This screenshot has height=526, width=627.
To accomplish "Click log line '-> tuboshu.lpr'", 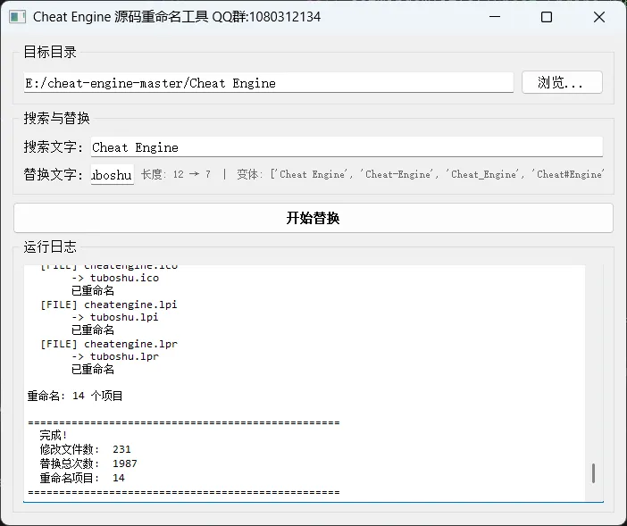I will (115, 356).
